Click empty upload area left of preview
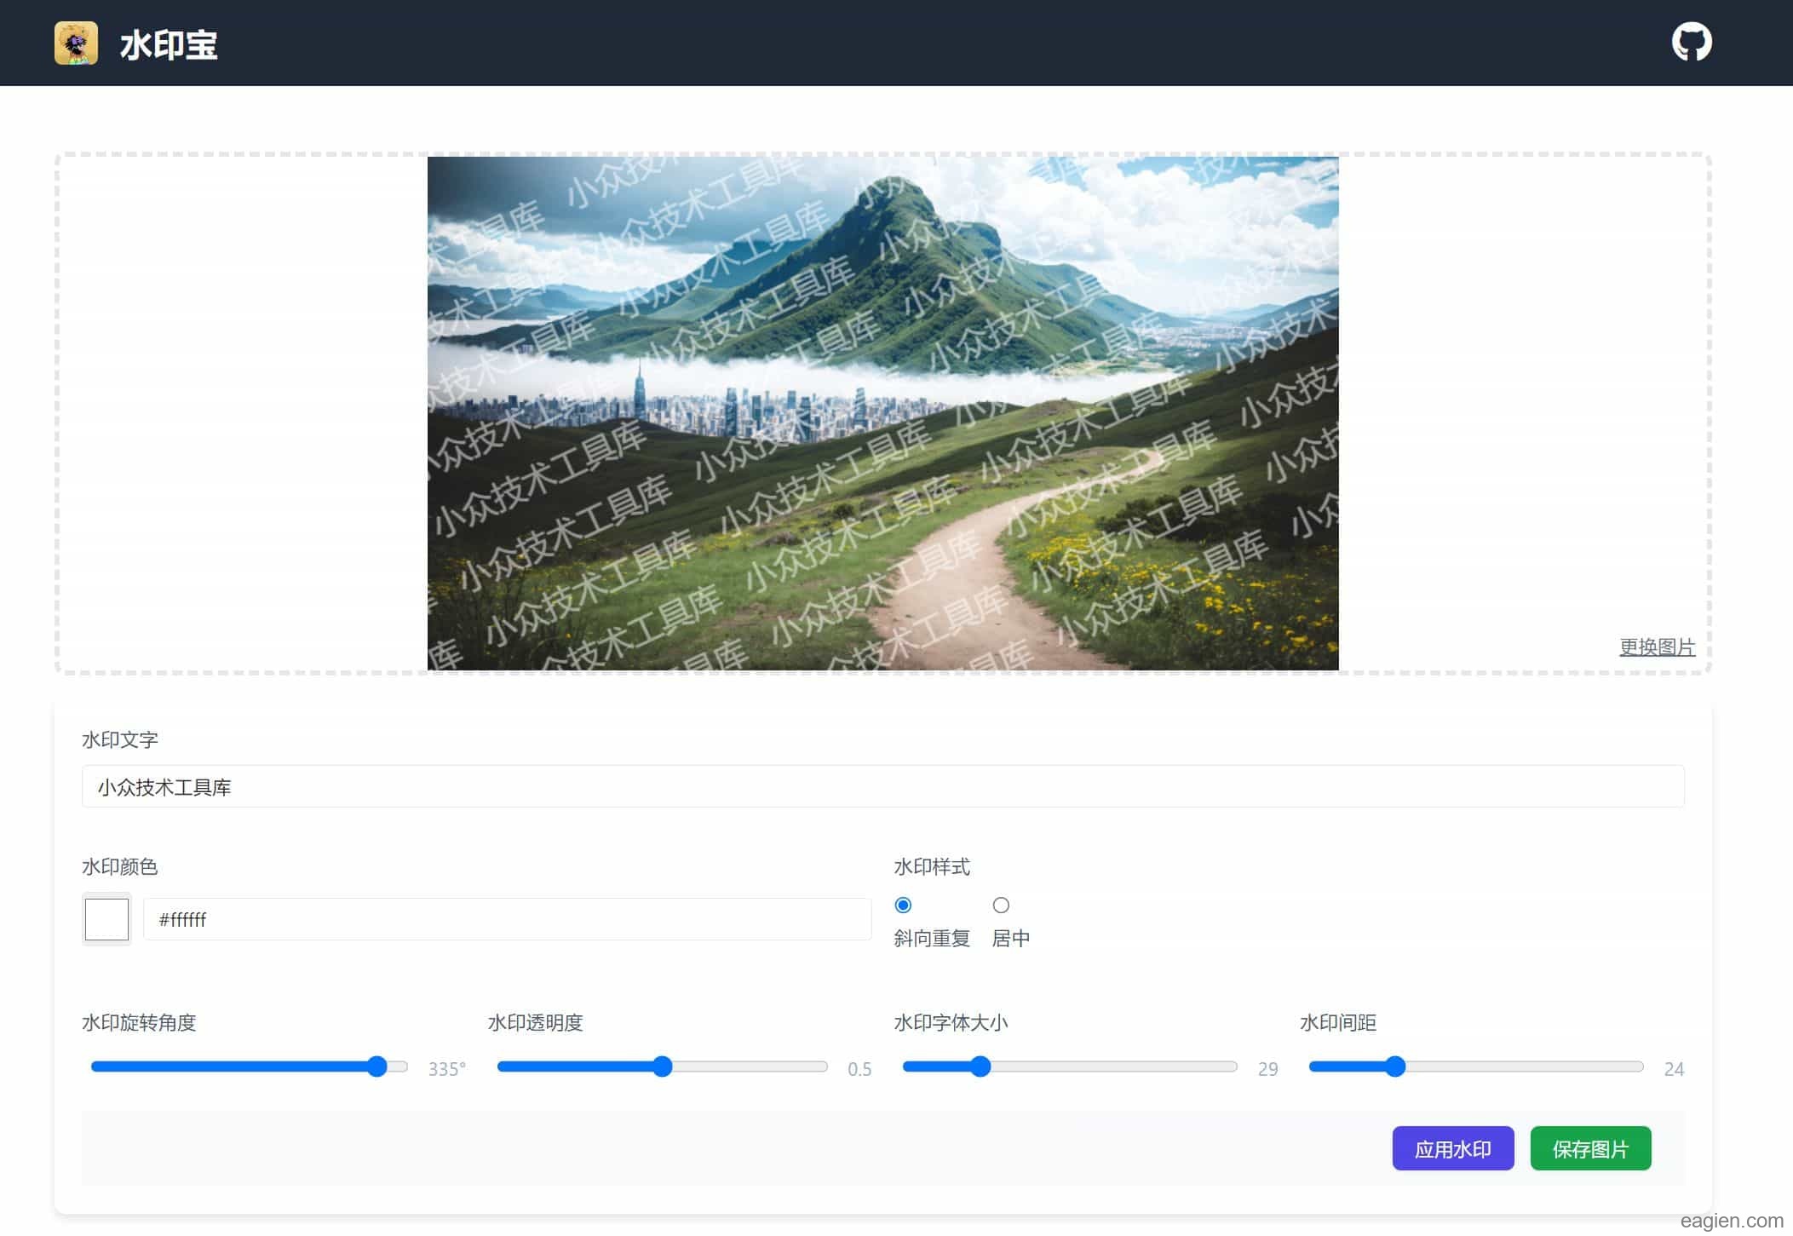1793x1236 pixels. pos(243,413)
